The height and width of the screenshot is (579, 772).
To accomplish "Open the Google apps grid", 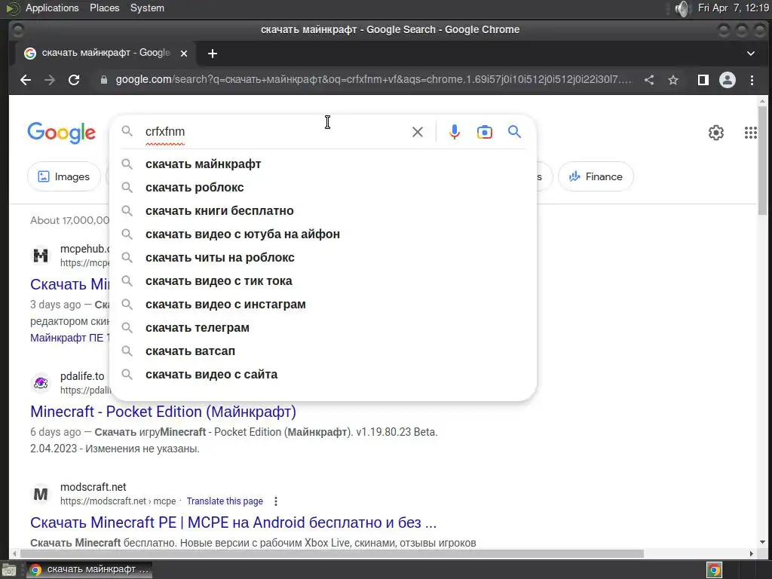I will click(751, 133).
